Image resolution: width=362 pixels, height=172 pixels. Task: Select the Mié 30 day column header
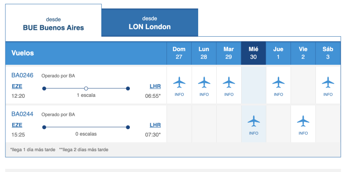coord(253,53)
